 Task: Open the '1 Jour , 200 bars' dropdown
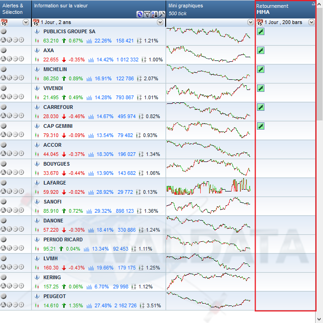click(311, 22)
